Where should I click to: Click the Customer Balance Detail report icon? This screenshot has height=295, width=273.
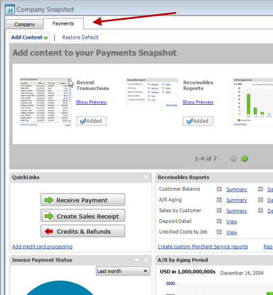[260, 189]
